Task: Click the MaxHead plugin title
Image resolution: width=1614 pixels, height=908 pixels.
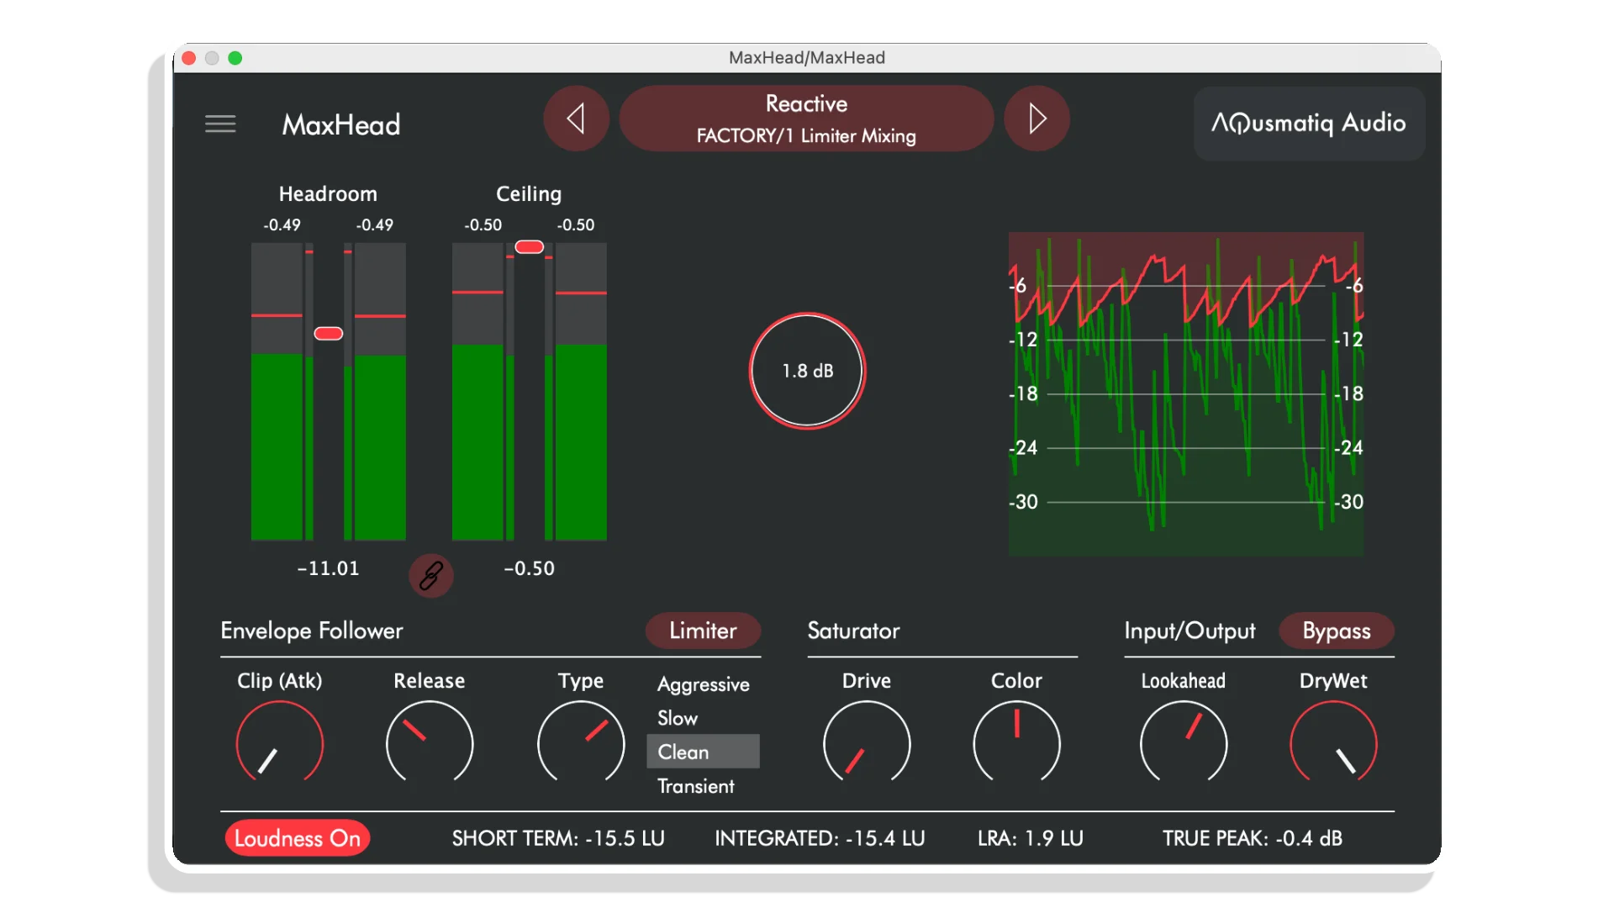Action: coord(341,124)
